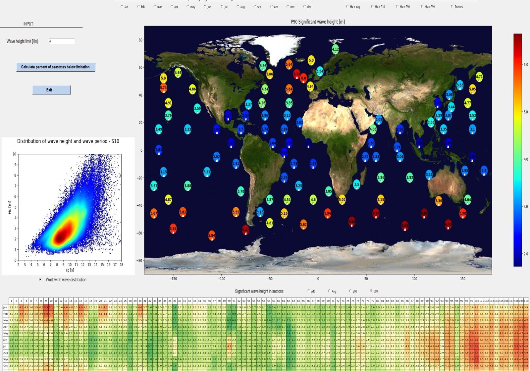Image resolution: width=530 pixels, height=371 pixels.
Task: Click sector column header 110
Action: [x=526, y=301]
